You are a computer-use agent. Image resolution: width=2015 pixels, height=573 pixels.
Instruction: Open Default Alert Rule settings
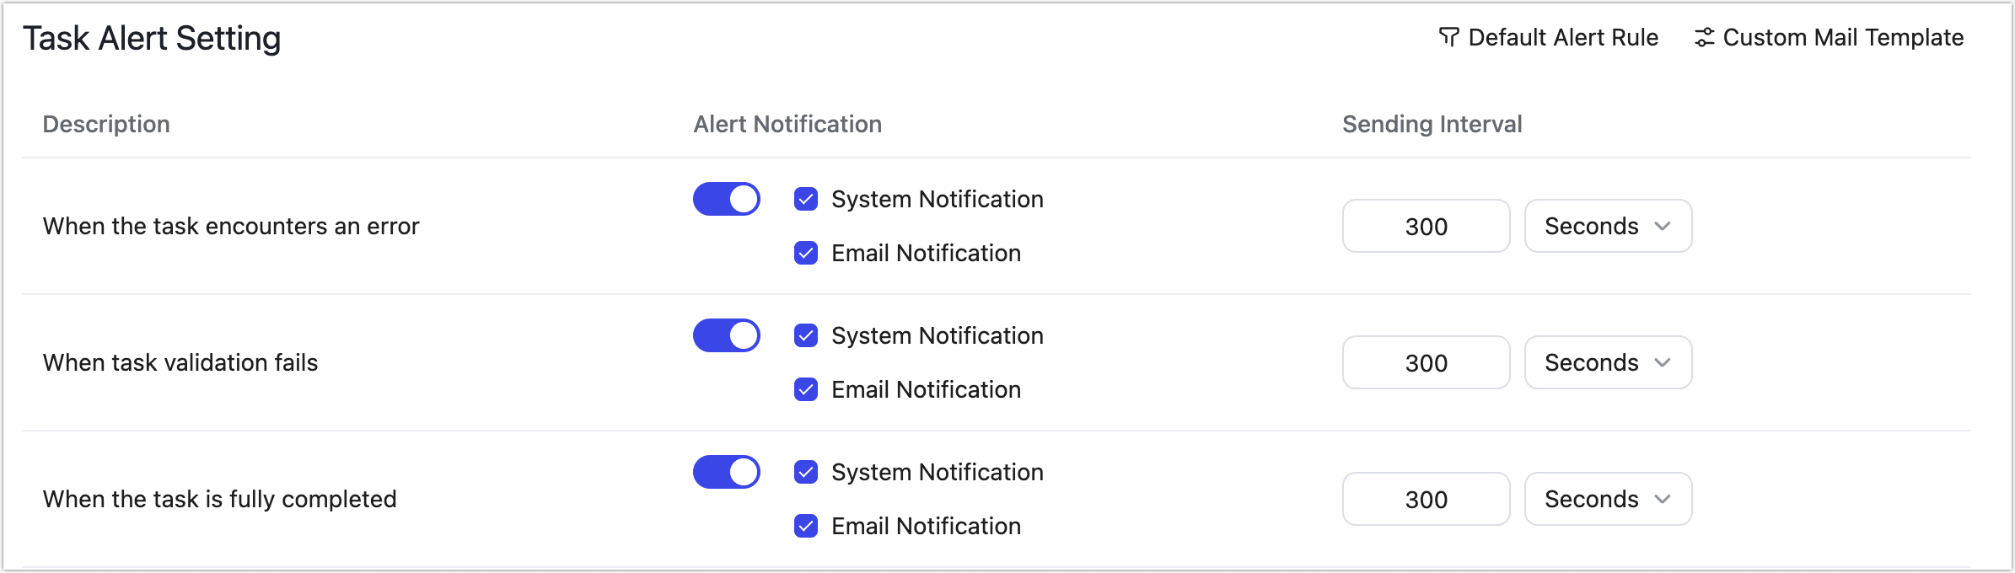[1562, 38]
